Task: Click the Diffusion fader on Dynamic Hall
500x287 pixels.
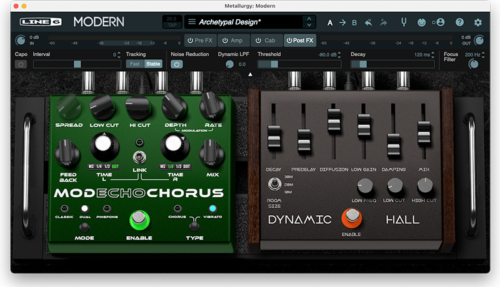Action: click(x=334, y=121)
